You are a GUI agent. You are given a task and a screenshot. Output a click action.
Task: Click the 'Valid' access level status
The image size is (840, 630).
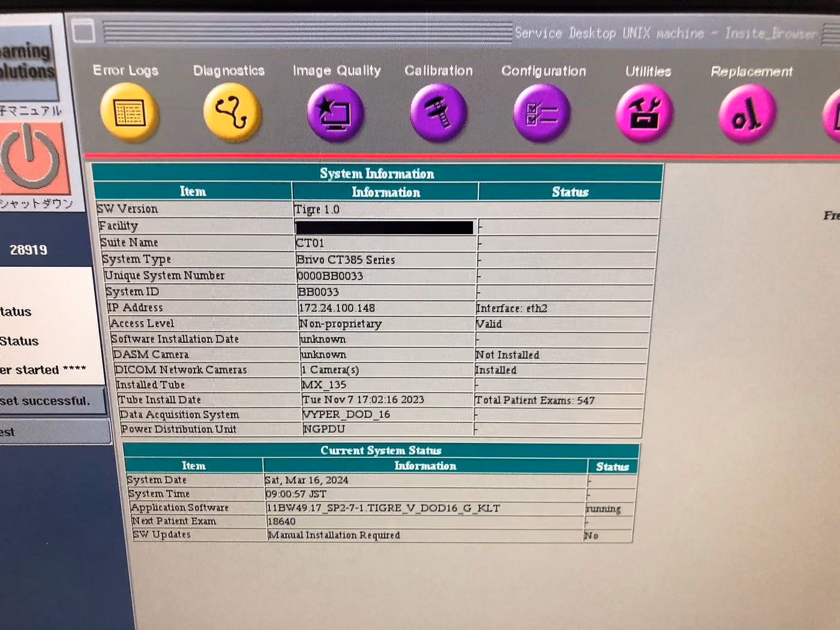(489, 324)
